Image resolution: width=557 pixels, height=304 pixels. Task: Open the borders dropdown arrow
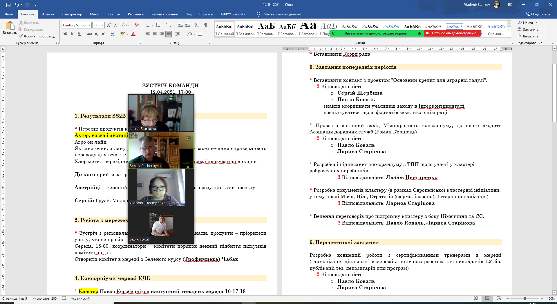[205, 34]
